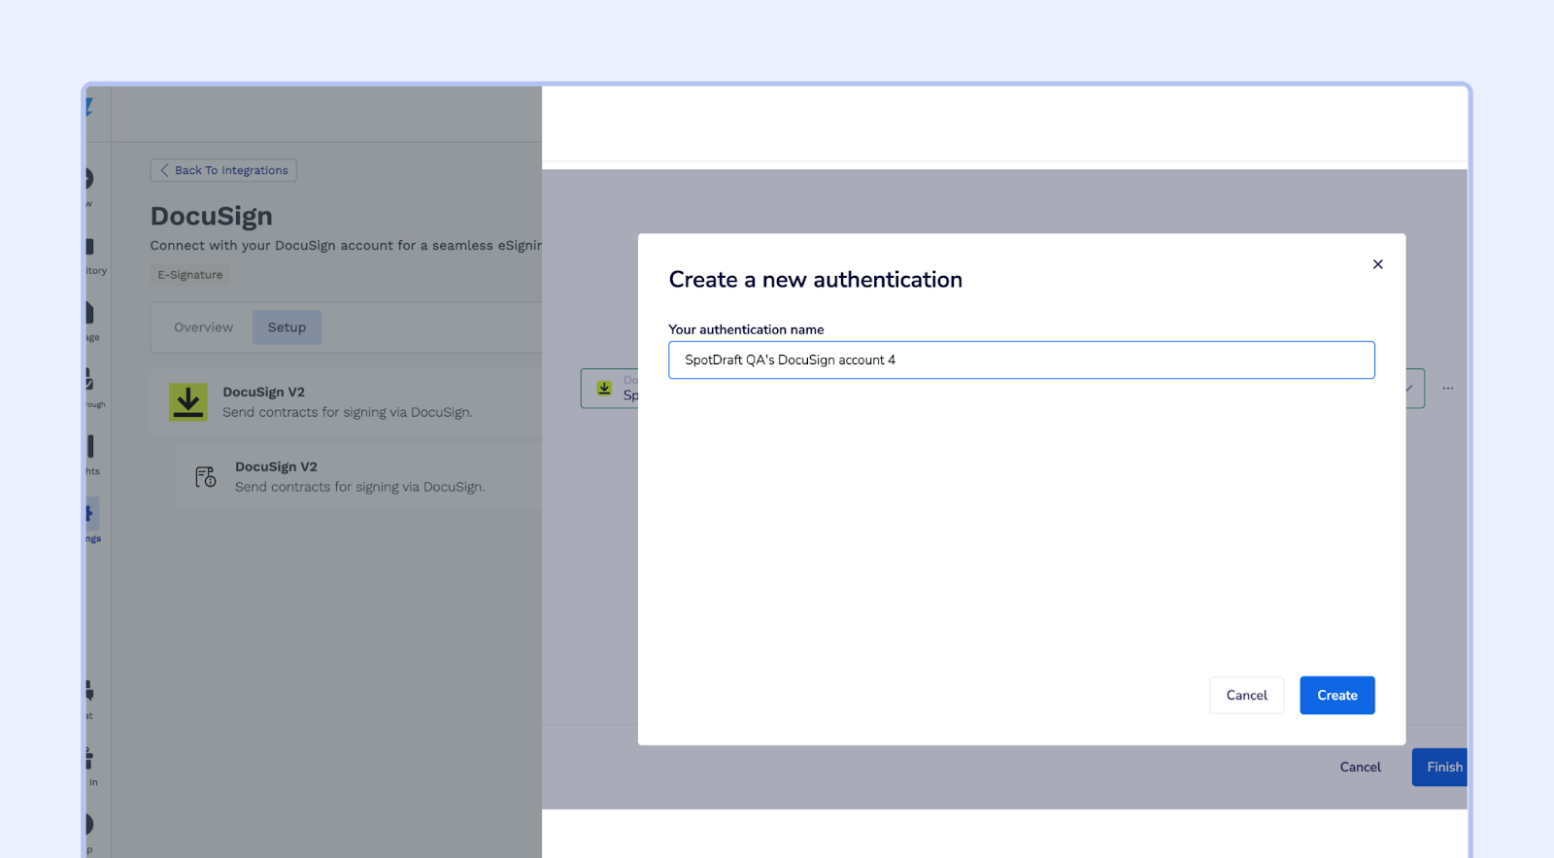Viewport: 1554px width, 858px height.
Task: Click the Finish button
Action: pos(1440,768)
